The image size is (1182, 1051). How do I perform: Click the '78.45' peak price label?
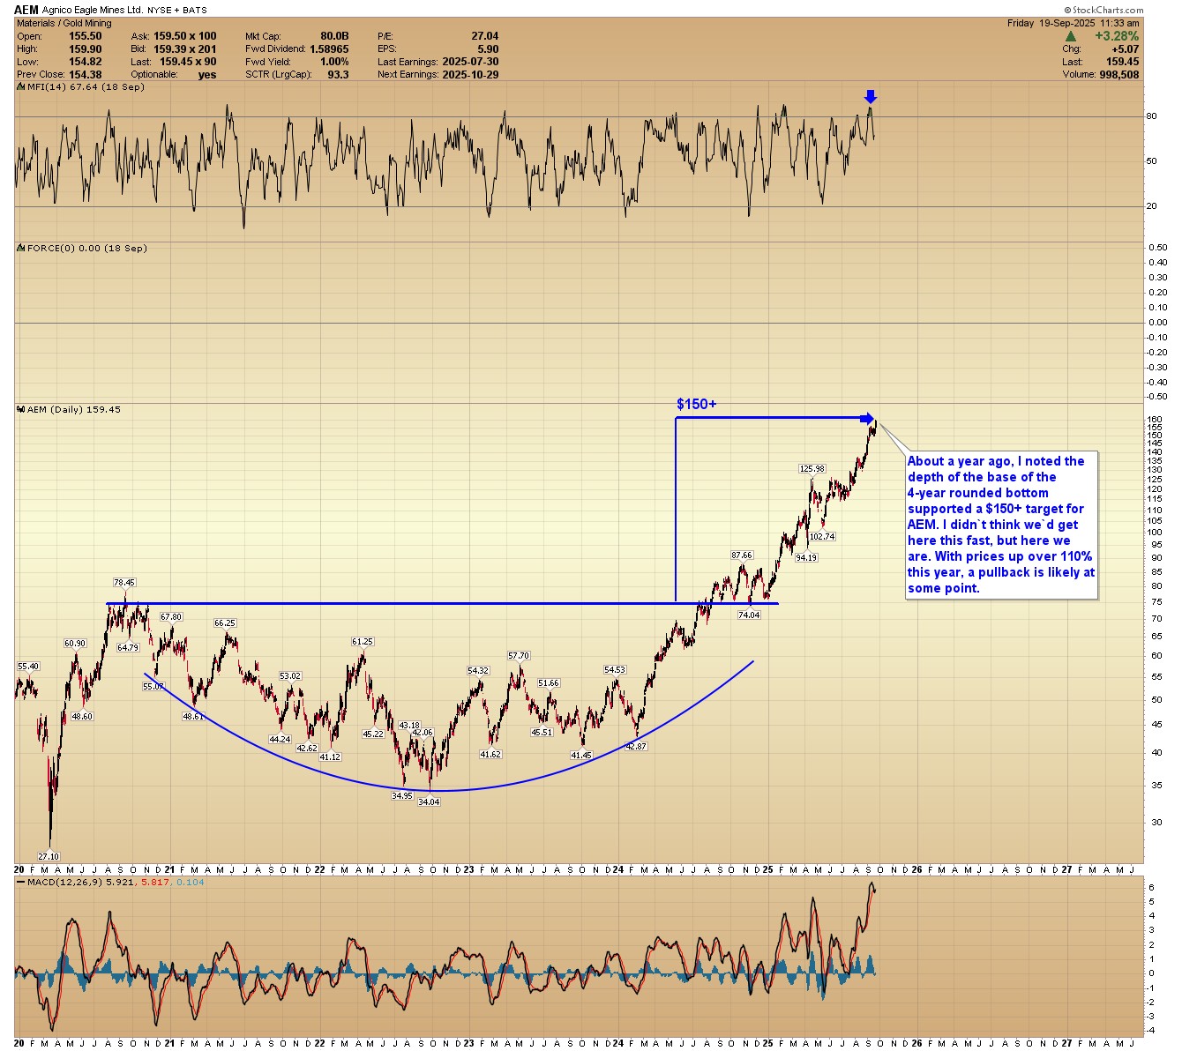coord(124,583)
